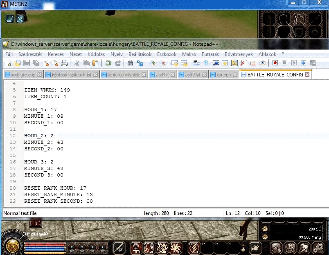Open the Fájl menu
The image size is (329, 255).
click(9, 54)
